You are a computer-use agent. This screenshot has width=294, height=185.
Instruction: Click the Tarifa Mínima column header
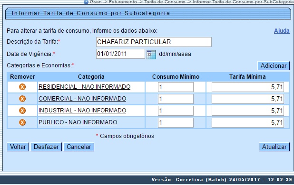coord(247,77)
